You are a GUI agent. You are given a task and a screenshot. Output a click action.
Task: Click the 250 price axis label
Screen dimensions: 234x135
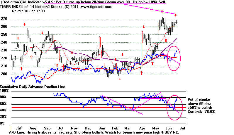[x=4, y=34]
